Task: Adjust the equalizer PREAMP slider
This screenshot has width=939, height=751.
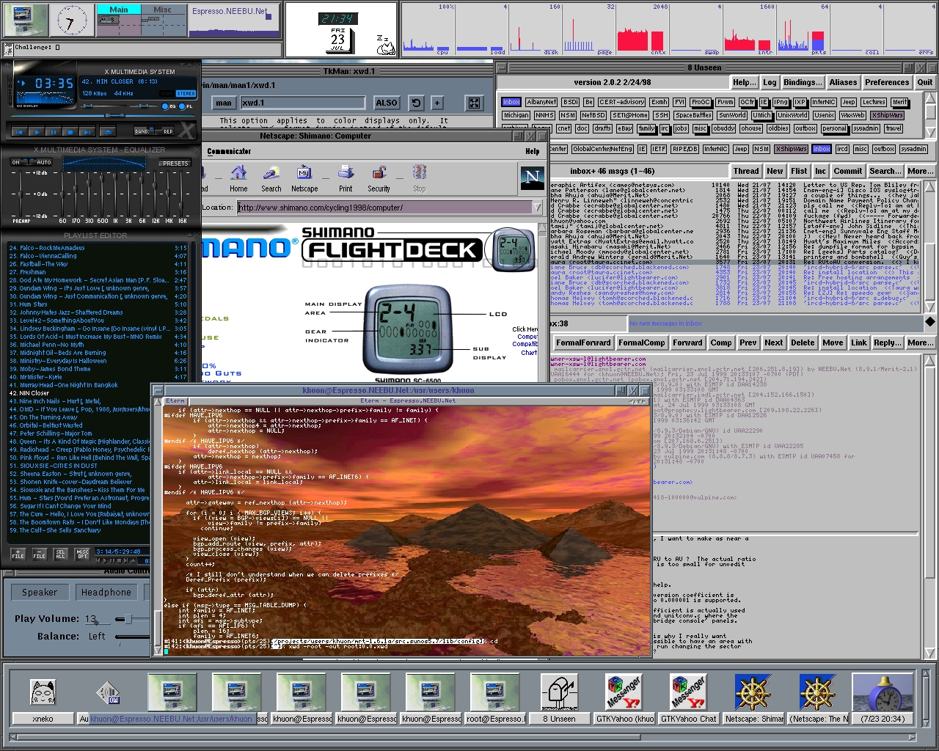Action: coord(20,194)
